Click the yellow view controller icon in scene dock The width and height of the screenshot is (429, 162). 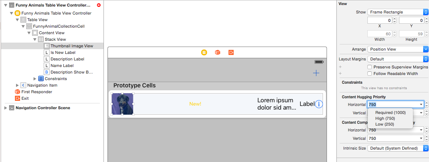(x=204, y=52)
